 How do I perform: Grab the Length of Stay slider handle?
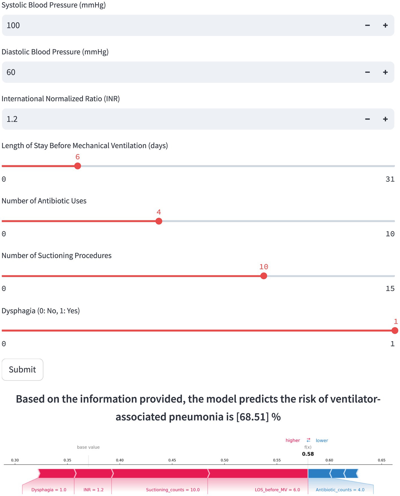78,166
